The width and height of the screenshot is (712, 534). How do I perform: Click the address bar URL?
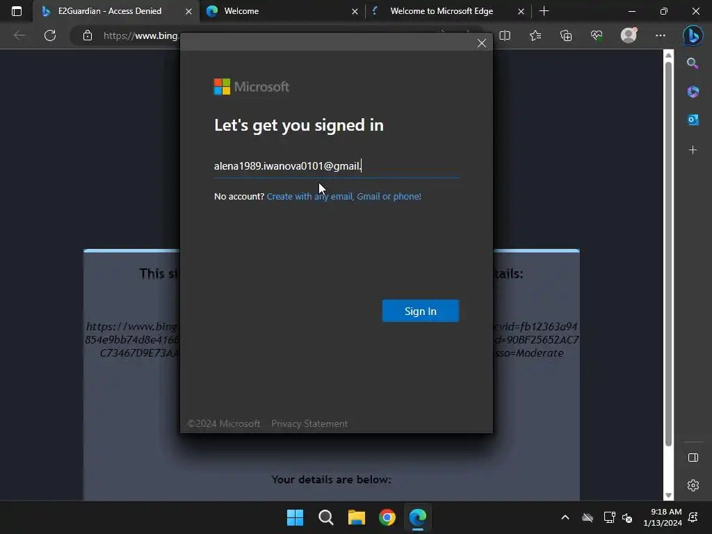pos(142,35)
